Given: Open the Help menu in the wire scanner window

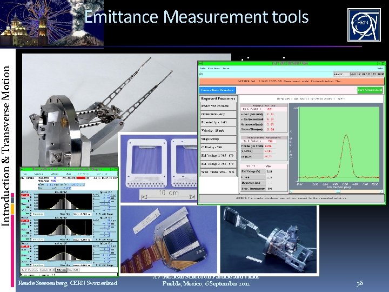Looking at the screenshot, I should coord(380,69).
